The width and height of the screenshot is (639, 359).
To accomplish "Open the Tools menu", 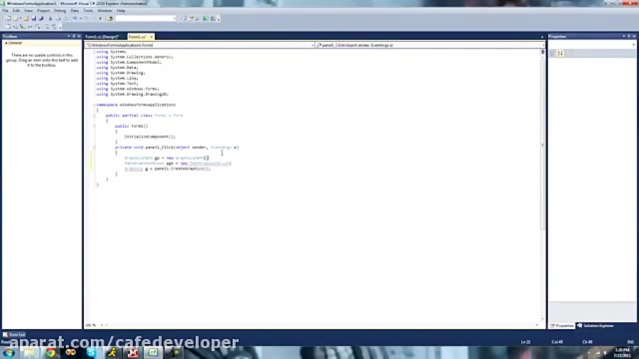I will tap(88, 11).
